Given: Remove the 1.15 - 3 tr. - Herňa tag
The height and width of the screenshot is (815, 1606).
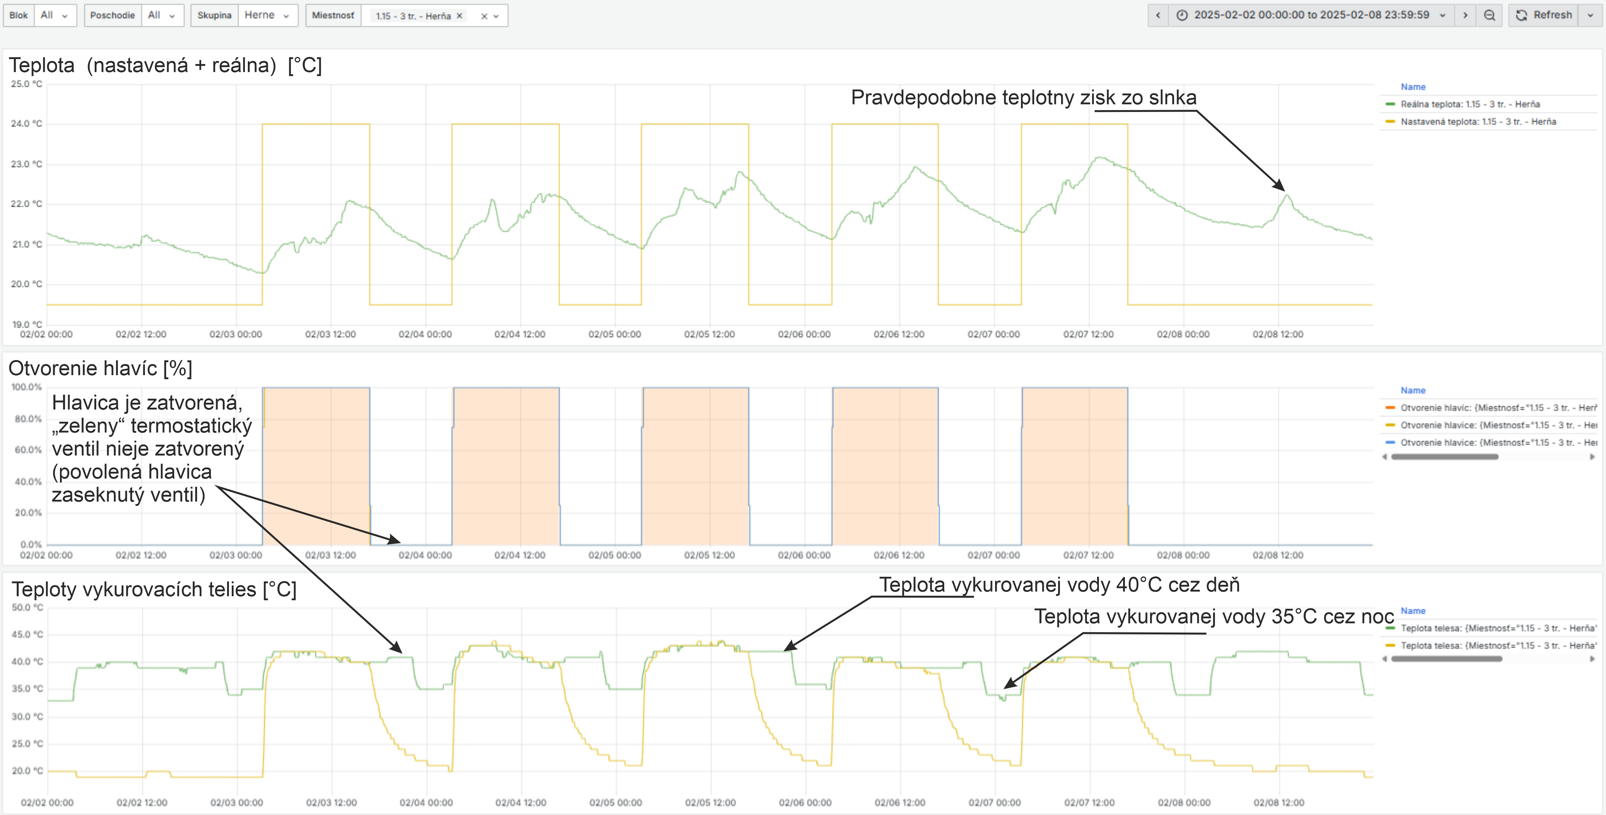Looking at the screenshot, I should click(459, 16).
